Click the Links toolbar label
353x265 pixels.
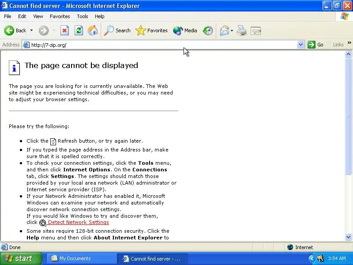tap(338, 45)
